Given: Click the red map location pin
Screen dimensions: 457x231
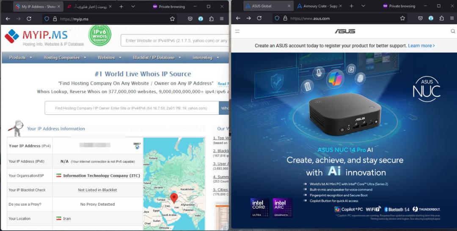Looking at the screenshot, I should [x=174, y=198].
